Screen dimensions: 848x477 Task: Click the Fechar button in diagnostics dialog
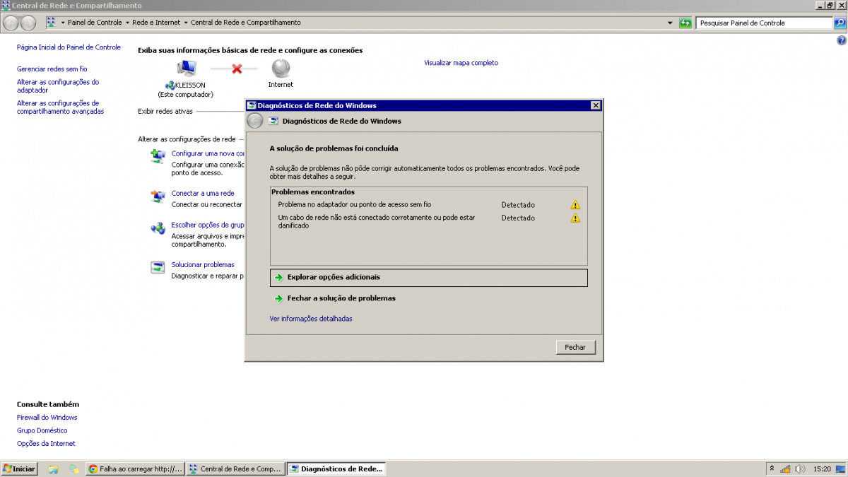[x=575, y=348]
